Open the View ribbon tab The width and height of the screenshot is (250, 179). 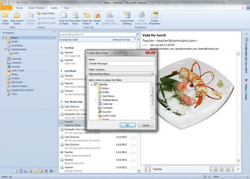(67, 8)
